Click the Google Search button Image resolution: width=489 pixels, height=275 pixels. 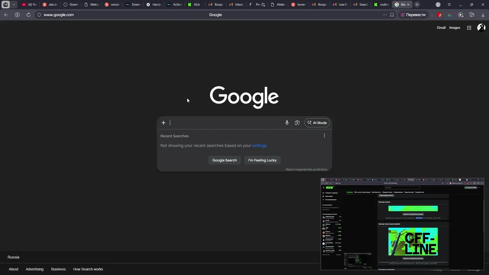(x=225, y=160)
